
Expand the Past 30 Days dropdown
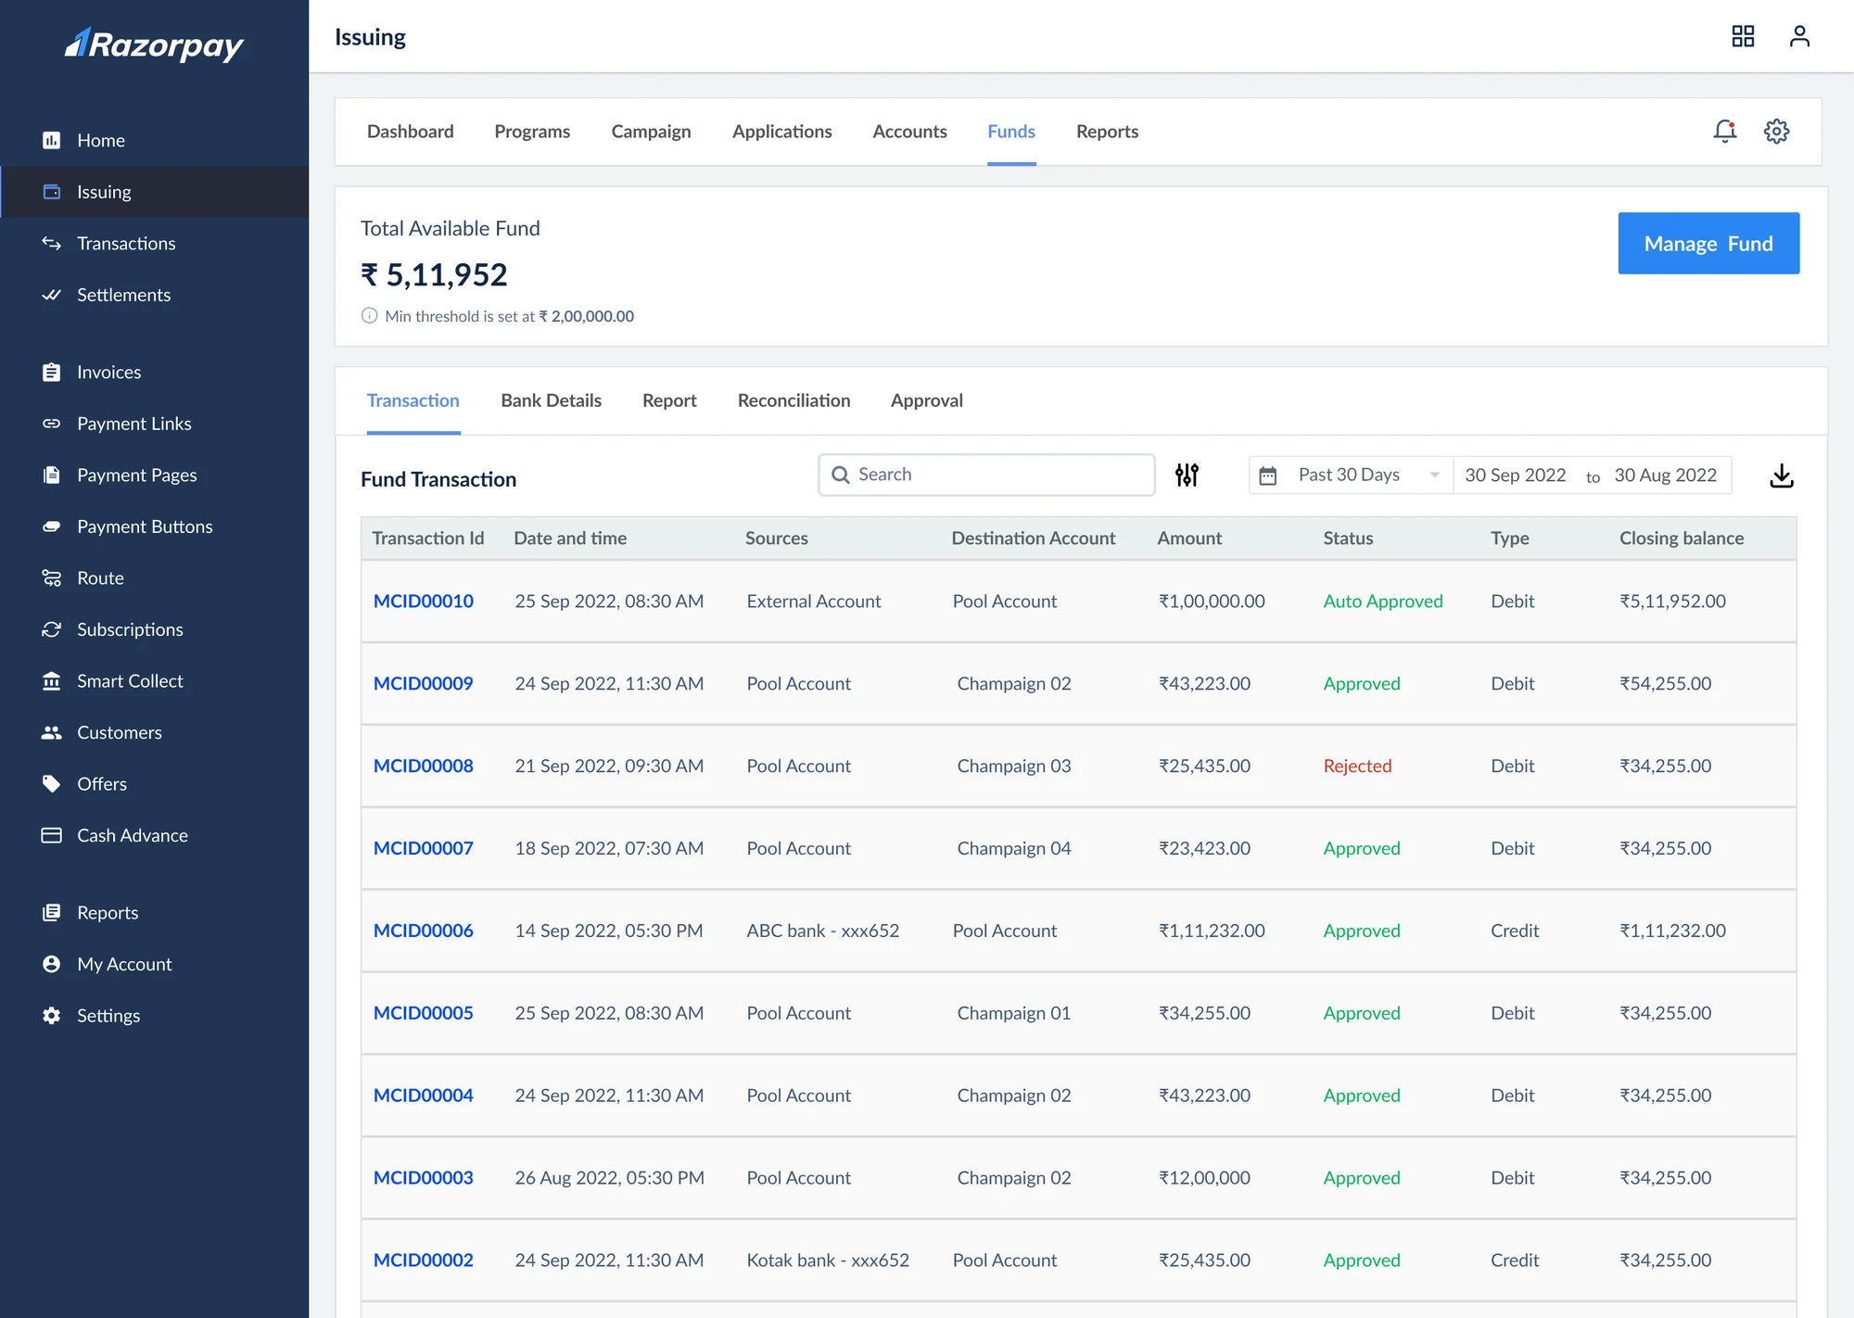[1351, 475]
